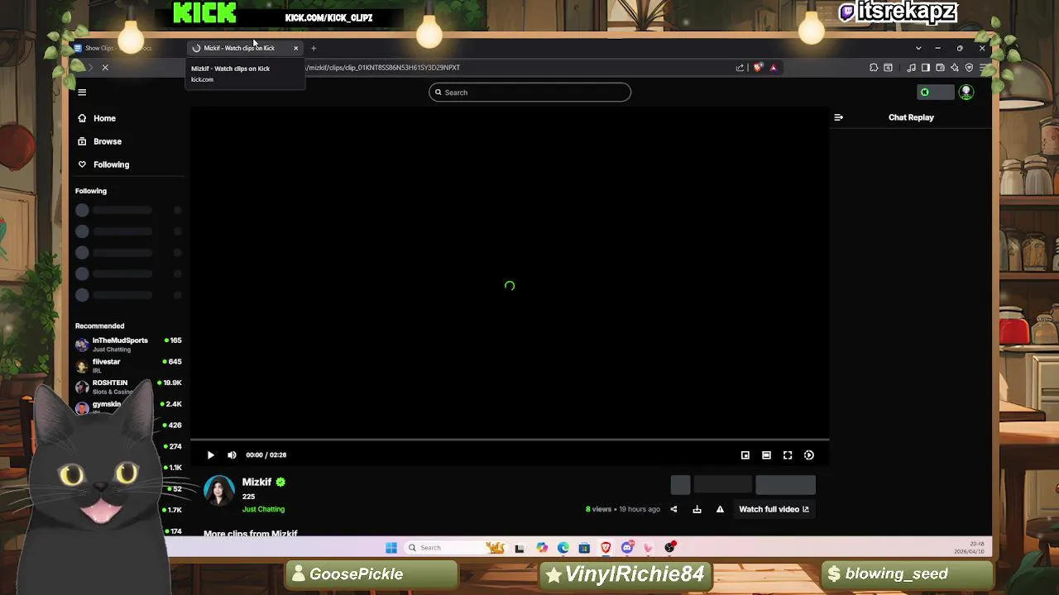This screenshot has height=595, width=1059.
Task: Open user profile avatar menu
Action: click(x=966, y=93)
